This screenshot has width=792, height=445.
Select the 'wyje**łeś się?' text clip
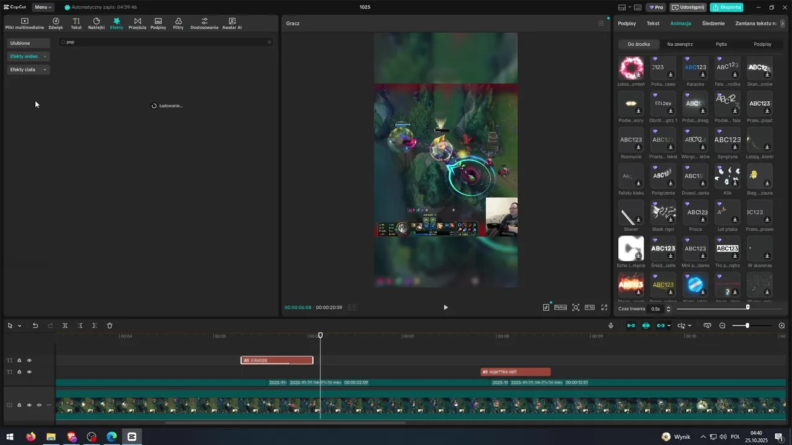point(515,372)
